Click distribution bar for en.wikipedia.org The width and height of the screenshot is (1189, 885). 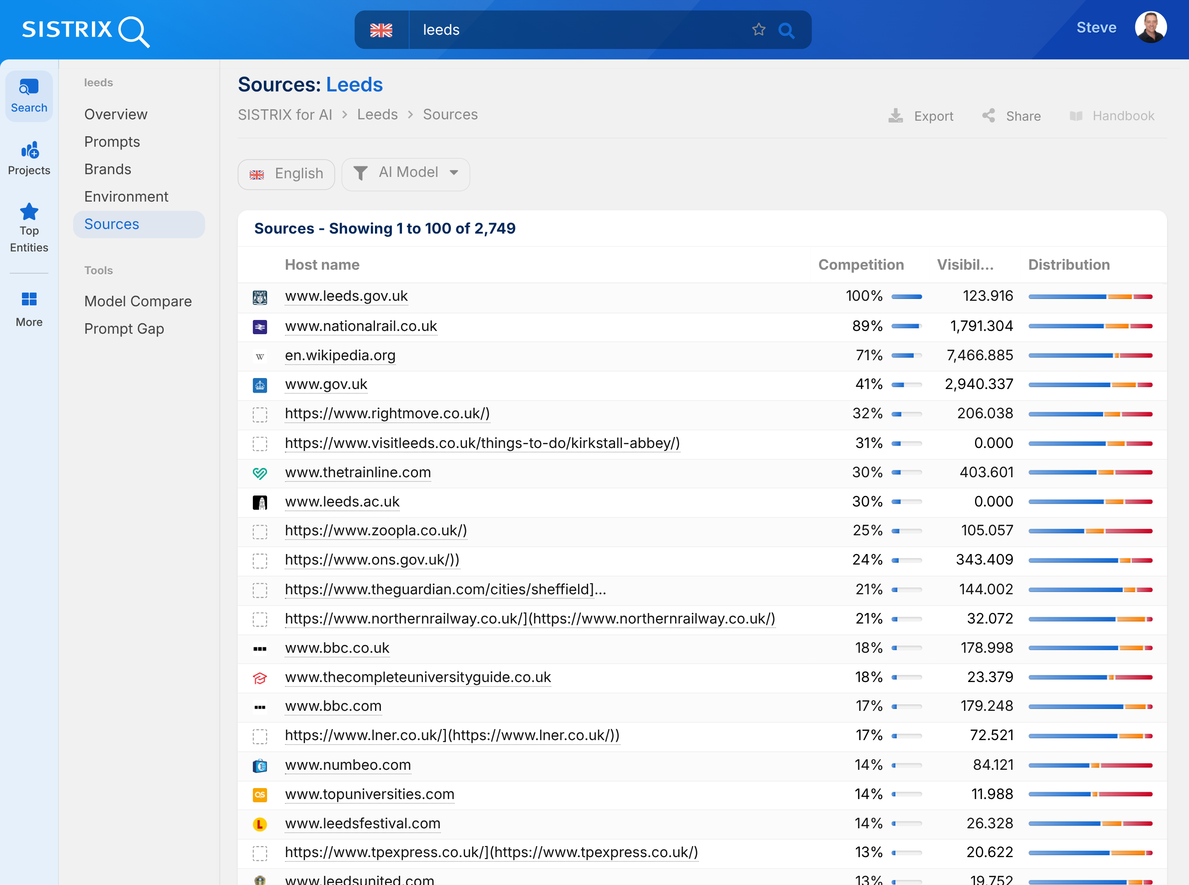point(1090,356)
